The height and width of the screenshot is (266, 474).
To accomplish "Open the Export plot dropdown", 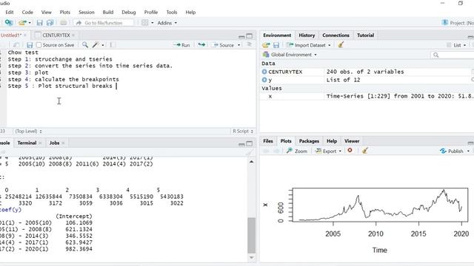I will [x=328, y=151].
